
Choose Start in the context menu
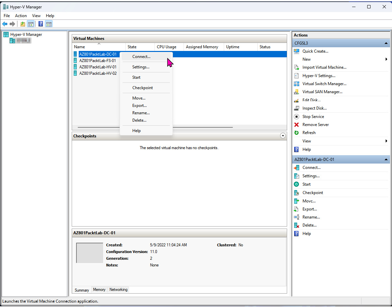[x=146, y=77]
